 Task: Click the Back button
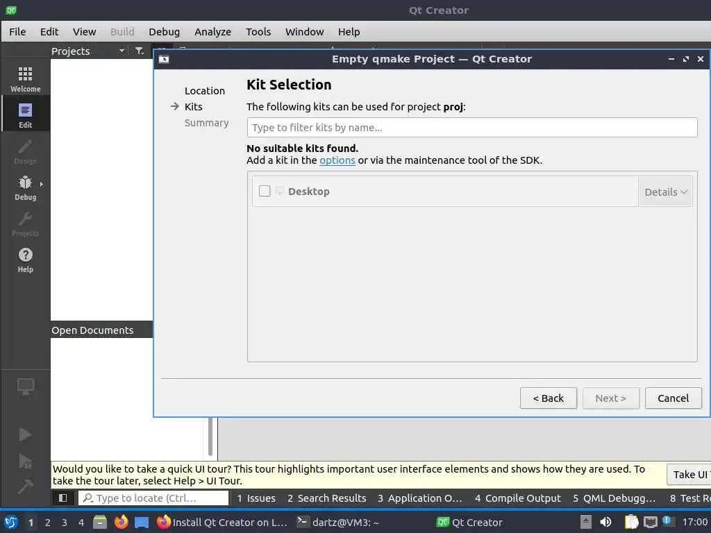click(x=549, y=398)
